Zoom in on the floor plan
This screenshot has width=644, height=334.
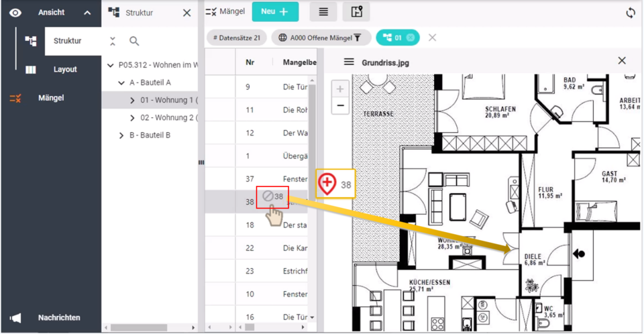coord(340,89)
